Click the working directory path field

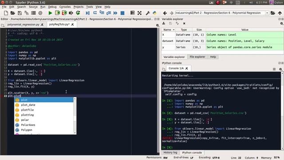point(220,13)
